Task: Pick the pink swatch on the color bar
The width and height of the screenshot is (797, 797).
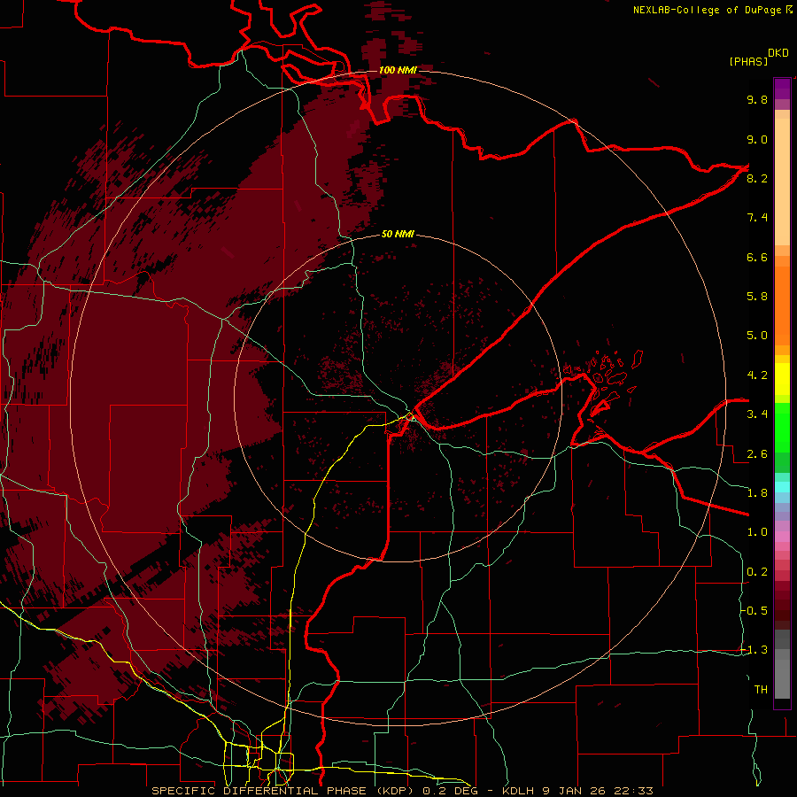Action: tap(782, 537)
